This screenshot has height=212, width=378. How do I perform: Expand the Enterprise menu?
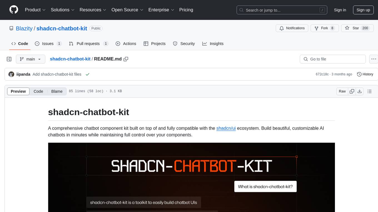point(161,10)
